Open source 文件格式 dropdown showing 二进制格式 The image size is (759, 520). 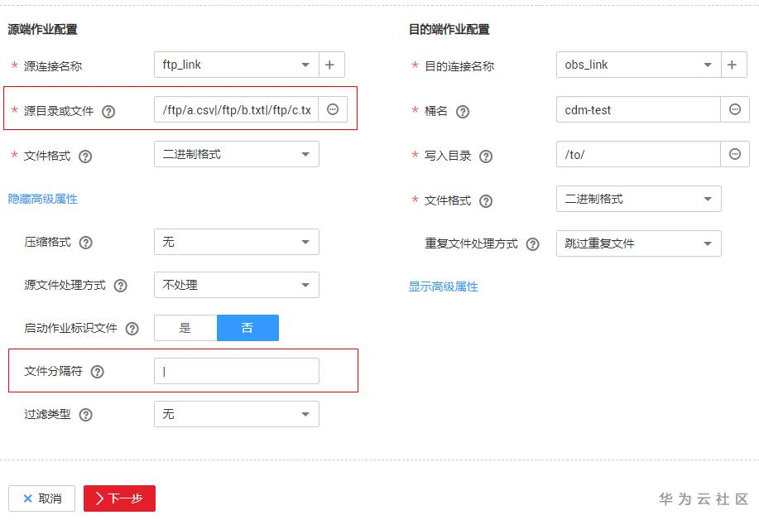[237, 154]
